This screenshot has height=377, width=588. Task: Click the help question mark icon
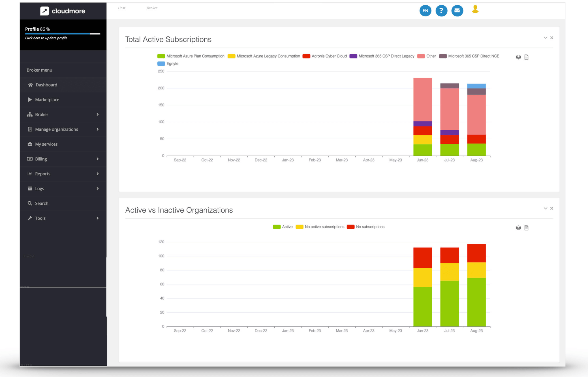click(x=441, y=10)
